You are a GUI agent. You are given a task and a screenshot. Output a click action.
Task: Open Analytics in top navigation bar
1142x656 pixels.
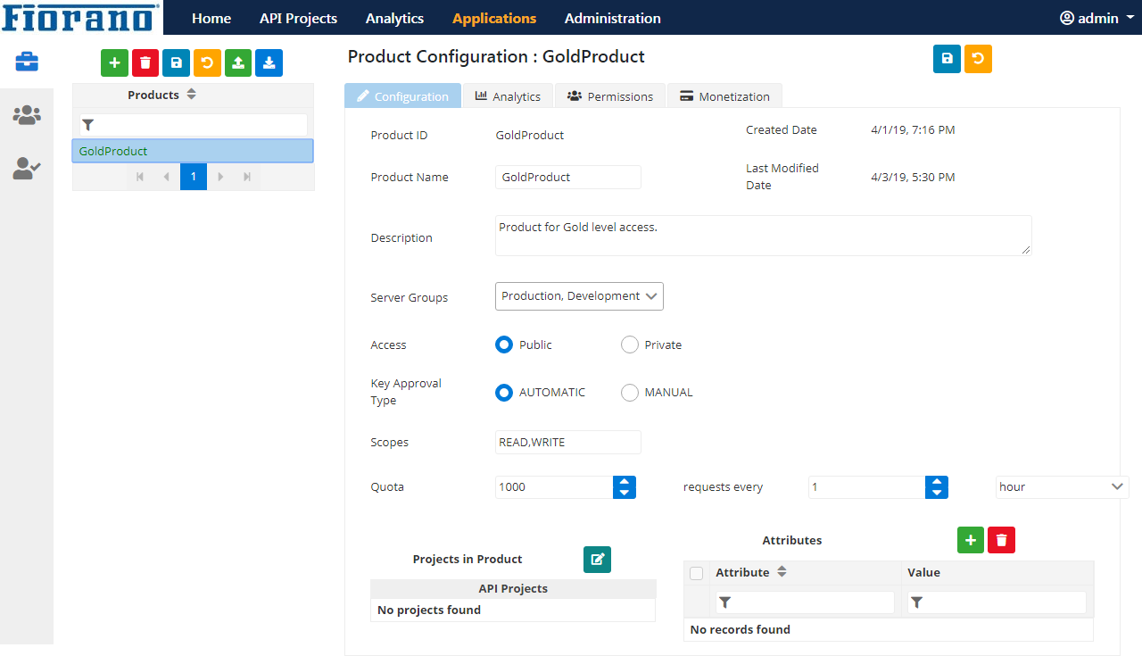tap(394, 18)
